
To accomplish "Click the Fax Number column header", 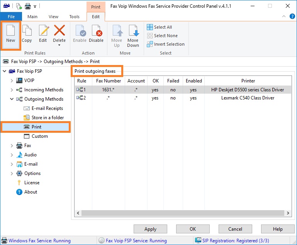I will [x=109, y=81].
